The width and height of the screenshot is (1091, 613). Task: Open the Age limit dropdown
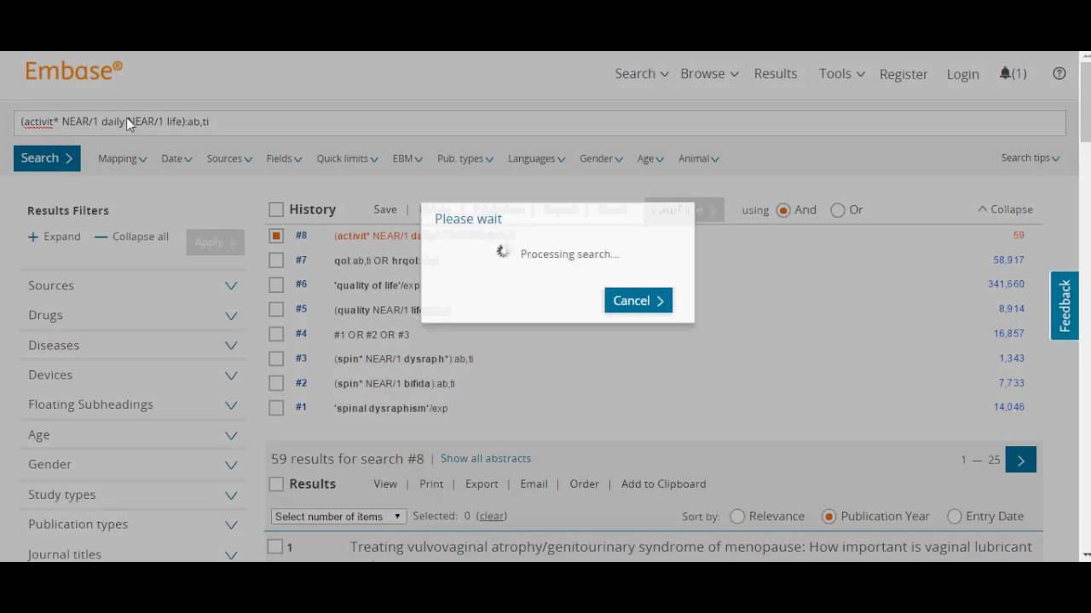(x=651, y=158)
